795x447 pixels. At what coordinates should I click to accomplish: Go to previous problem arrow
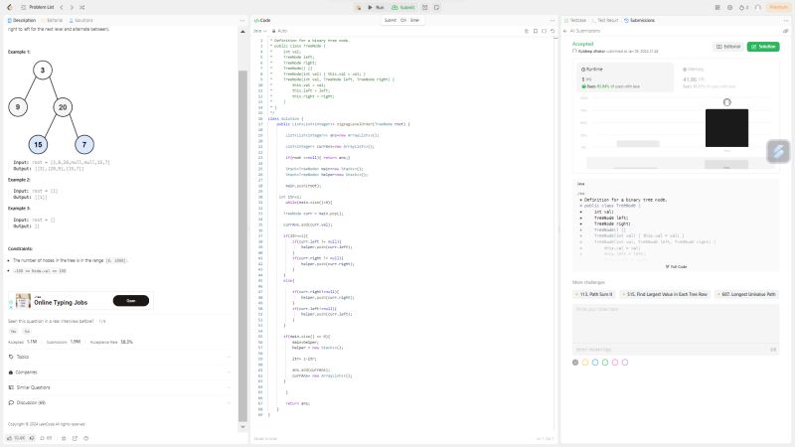[x=62, y=7]
